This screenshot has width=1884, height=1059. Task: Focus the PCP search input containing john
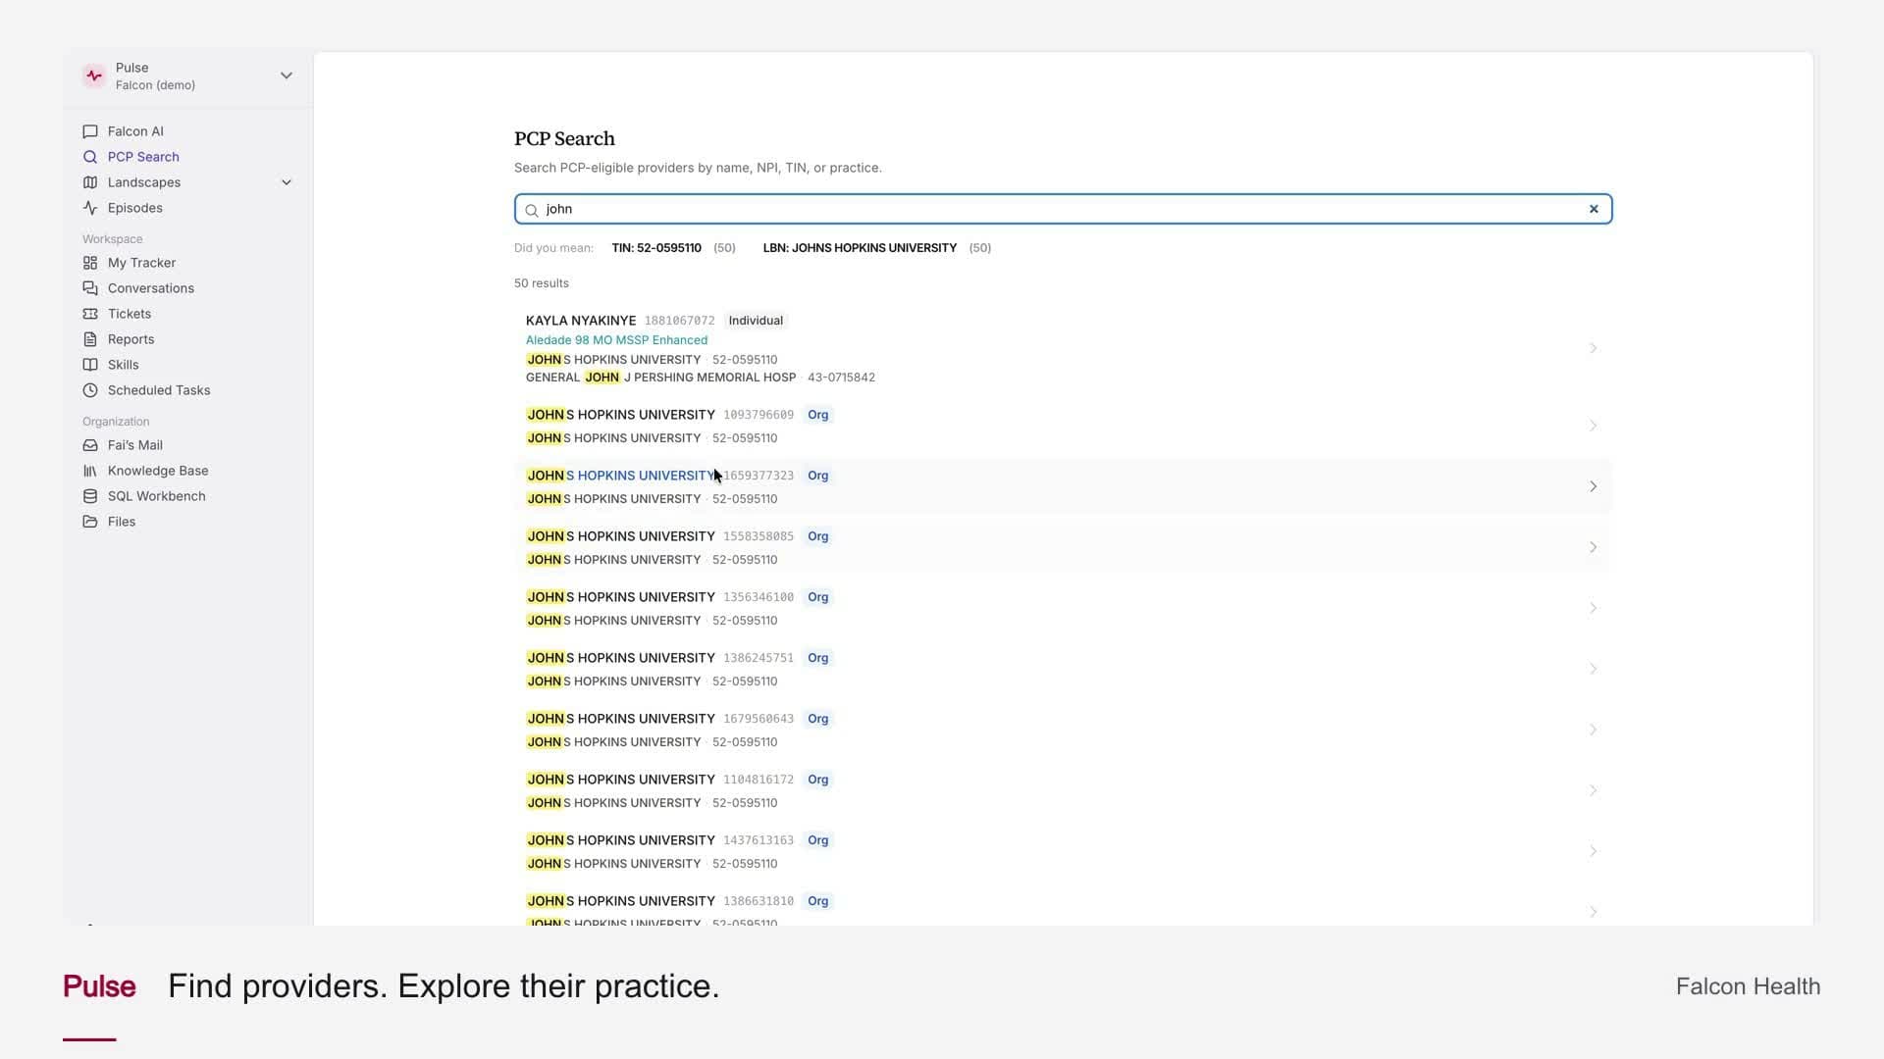pos(1064,209)
